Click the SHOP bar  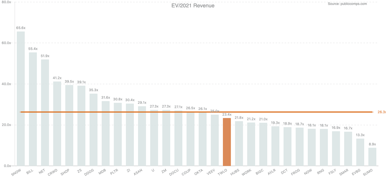click(69, 125)
